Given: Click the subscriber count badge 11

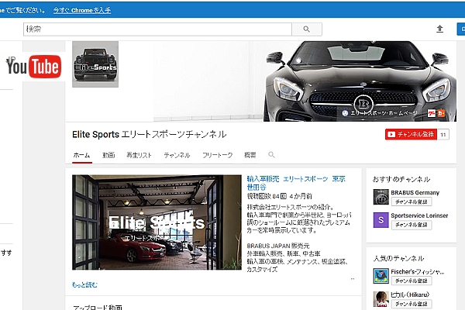Looking at the screenshot, I should point(443,134).
